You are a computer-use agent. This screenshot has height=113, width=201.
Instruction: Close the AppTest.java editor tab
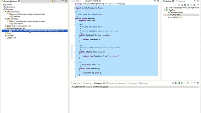100,1
